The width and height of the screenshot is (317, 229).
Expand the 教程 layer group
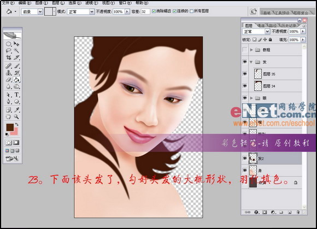[251, 50]
